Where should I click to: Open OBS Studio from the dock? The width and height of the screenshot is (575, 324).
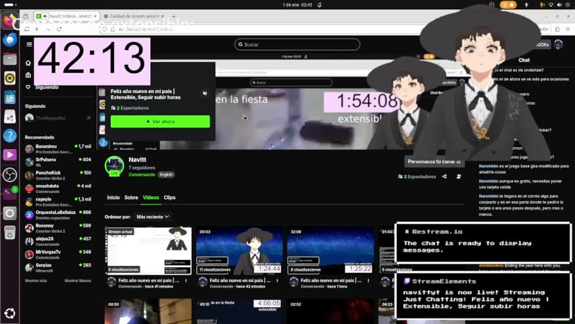[9, 174]
